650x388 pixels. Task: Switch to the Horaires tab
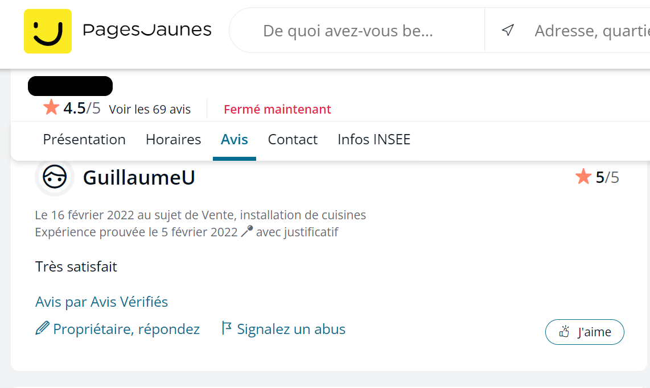[173, 139]
